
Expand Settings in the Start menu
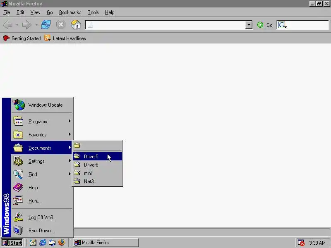pos(42,161)
